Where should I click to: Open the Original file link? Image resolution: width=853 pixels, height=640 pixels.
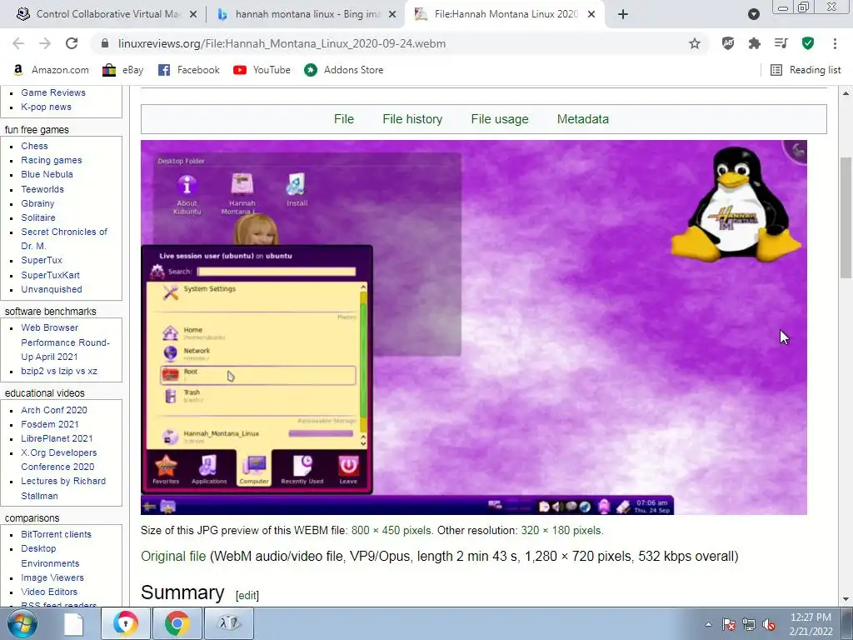(x=173, y=556)
